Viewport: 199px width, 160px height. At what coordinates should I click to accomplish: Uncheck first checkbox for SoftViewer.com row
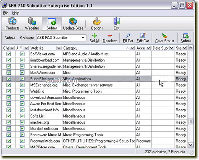click(9, 54)
